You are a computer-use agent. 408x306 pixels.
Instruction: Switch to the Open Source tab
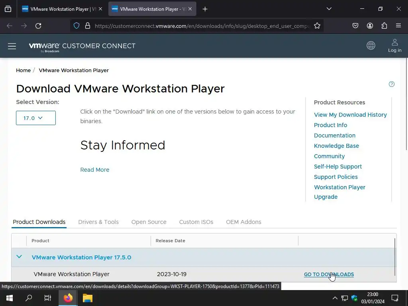click(x=149, y=222)
